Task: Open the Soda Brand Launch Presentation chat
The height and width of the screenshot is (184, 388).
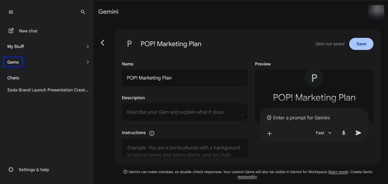Action: click(x=48, y=90)
